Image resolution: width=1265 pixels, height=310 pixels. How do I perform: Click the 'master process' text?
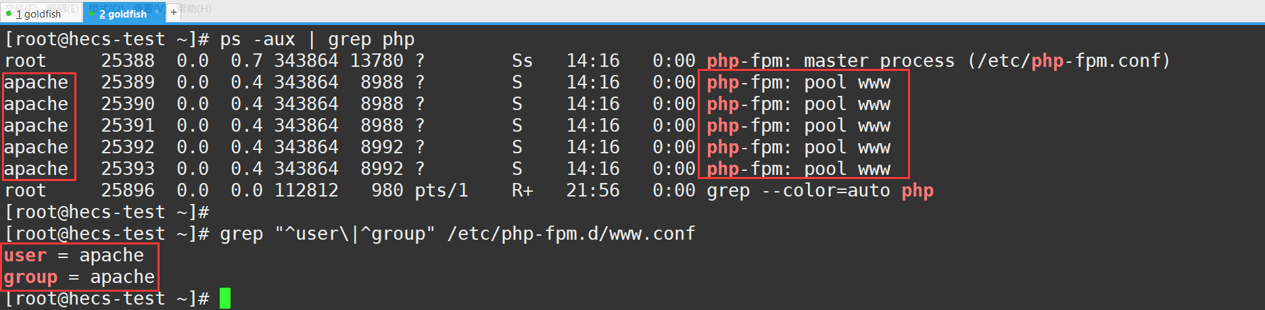(879, 61)
